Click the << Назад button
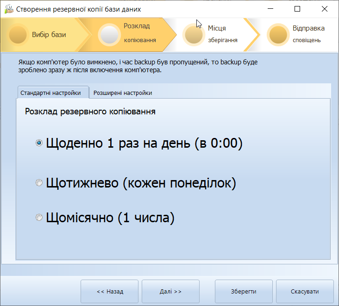Image resolution: width=339 pixels, height=306 pixels. [110, 292]
